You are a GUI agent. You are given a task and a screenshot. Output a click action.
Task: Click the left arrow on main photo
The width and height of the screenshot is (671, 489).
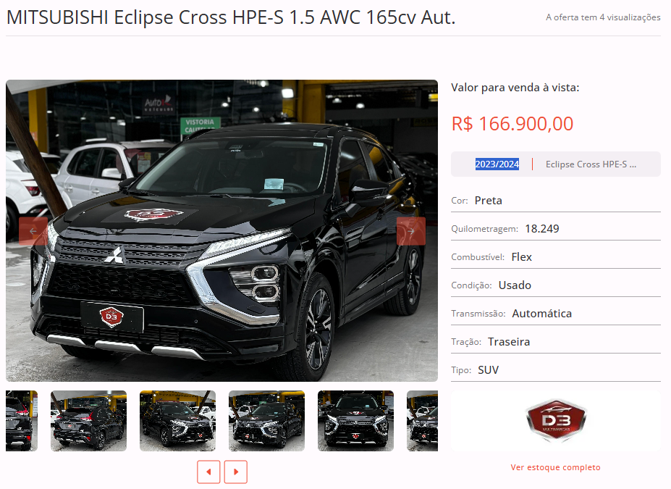33,231
